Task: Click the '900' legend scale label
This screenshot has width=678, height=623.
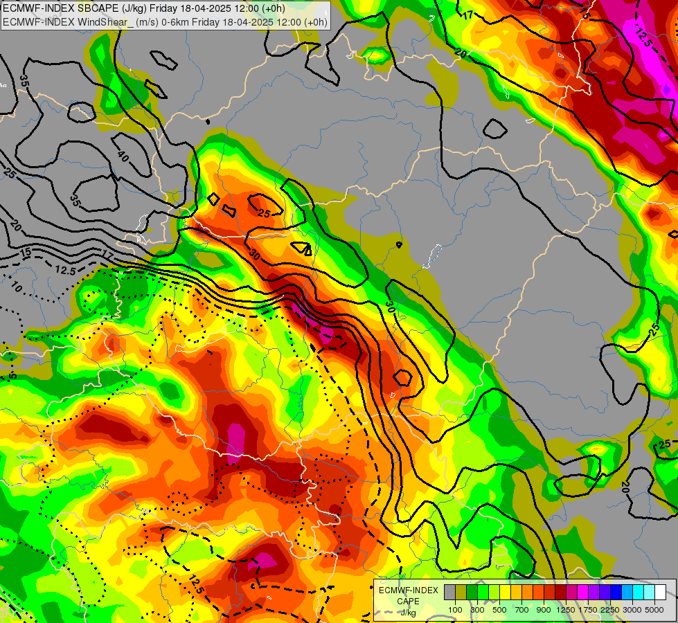Action: [544, 610]
